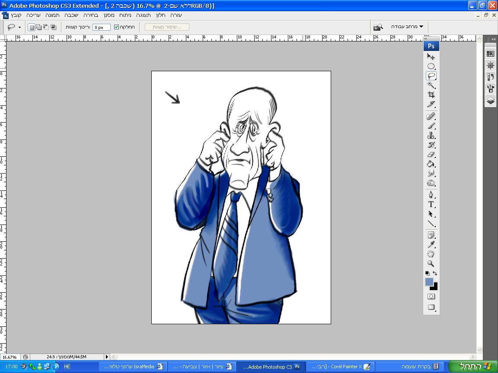498x373 pixels.
Task: Activate the Paint Bucket tool
Action: (431, 164)
